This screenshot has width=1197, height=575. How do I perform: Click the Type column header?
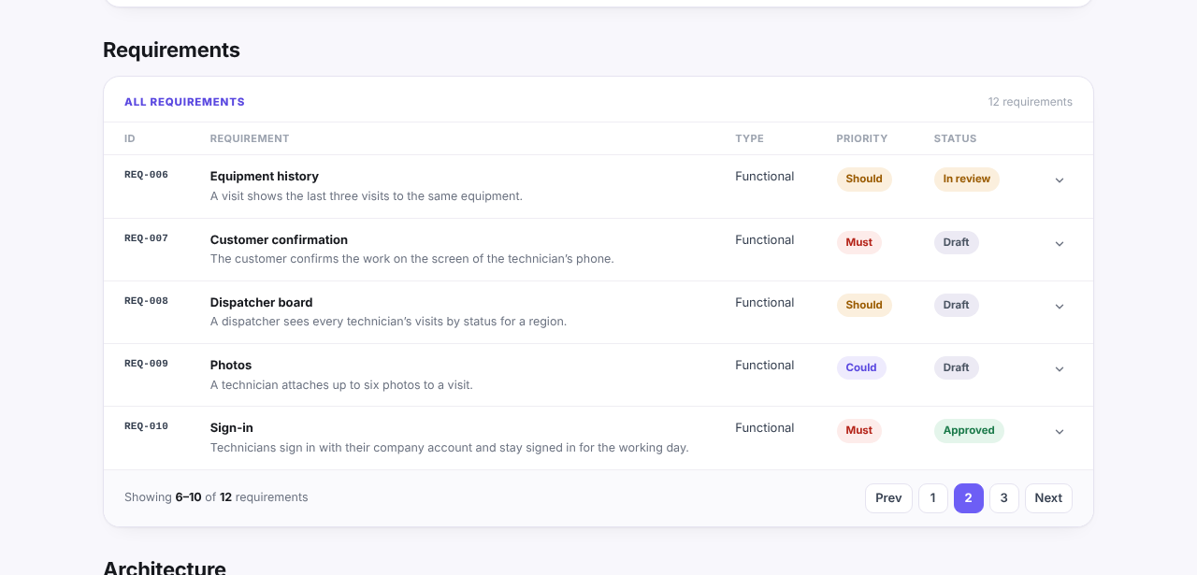(749, 138)
